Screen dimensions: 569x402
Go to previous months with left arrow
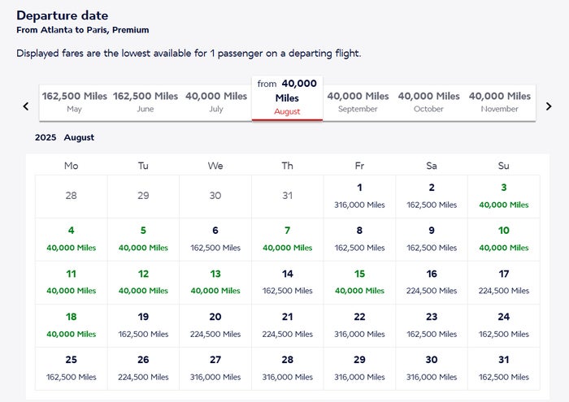point(26,106)
